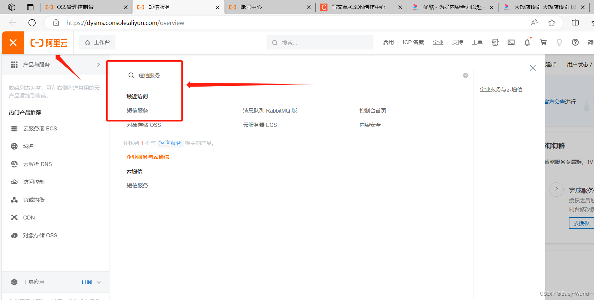Switch to 优酷 browser tab
This screenshot has width=594, height=300.
click(x=452, y=7)
